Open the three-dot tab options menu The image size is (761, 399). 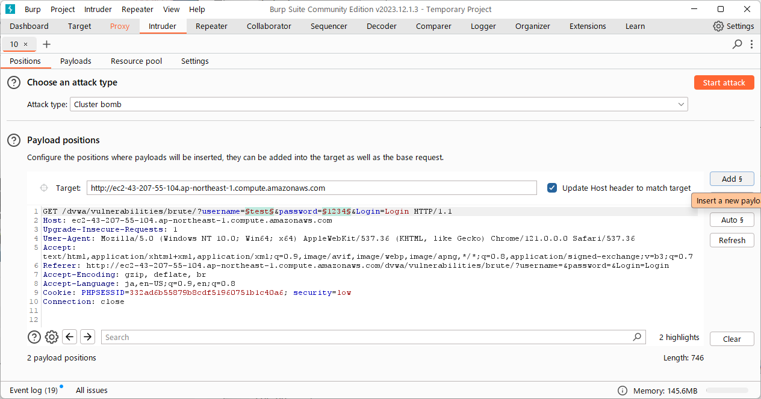point(751,45)
